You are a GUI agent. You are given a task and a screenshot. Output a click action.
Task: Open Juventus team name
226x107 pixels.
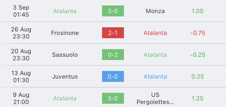(65, 77)
